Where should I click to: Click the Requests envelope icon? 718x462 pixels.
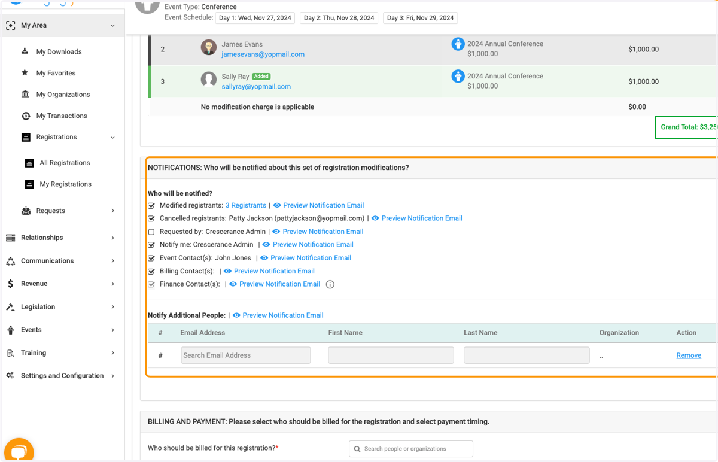point(26,211)
